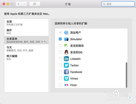136x104 pixels.
Task: Click the QQ penguin icon
Action: tap(66, 52)
